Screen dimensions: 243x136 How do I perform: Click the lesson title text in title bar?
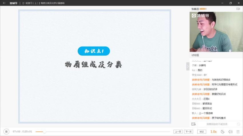pyautogui.click(x=43, y=3)
